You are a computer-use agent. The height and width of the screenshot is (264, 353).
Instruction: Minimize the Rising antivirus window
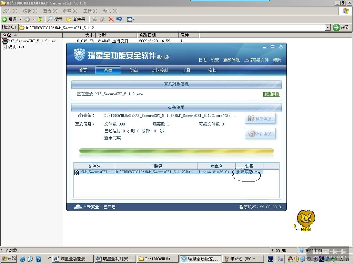pyautogui.click(x=264, y=47)
